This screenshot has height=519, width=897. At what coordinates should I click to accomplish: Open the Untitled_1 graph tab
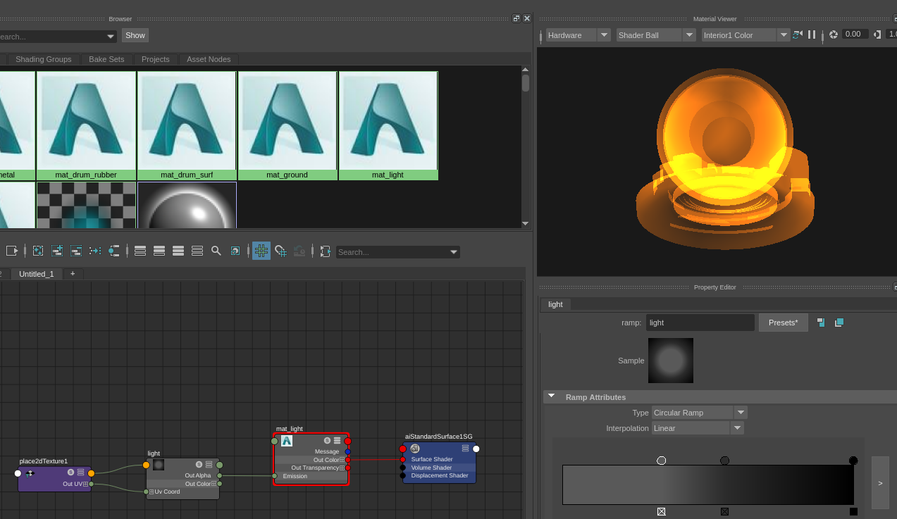37,274
